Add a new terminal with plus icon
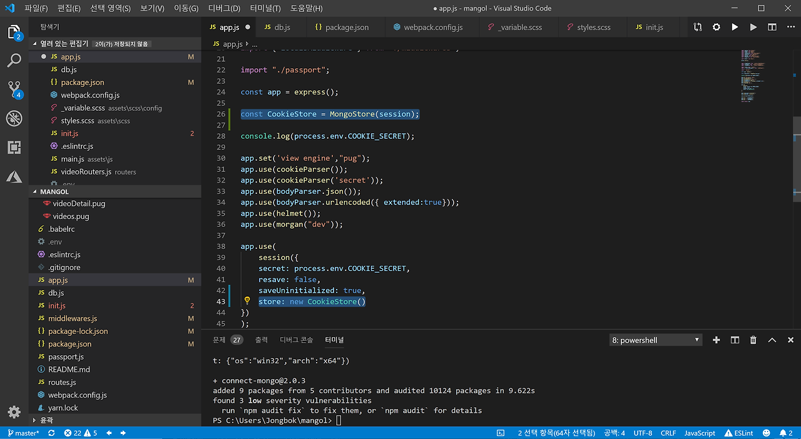 [717, 340]
